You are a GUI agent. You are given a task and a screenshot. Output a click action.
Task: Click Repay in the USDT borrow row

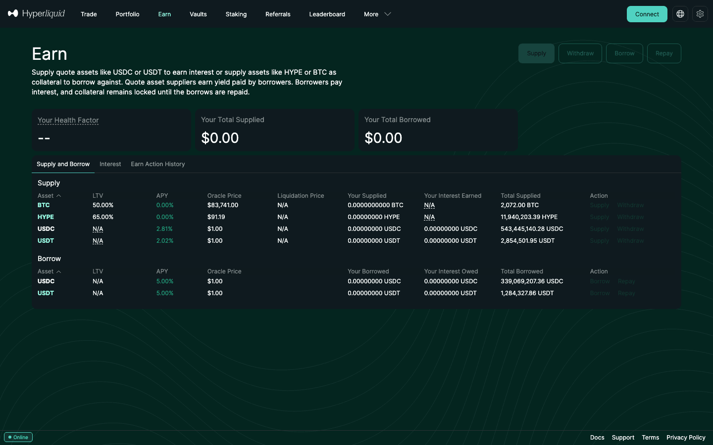626,293
